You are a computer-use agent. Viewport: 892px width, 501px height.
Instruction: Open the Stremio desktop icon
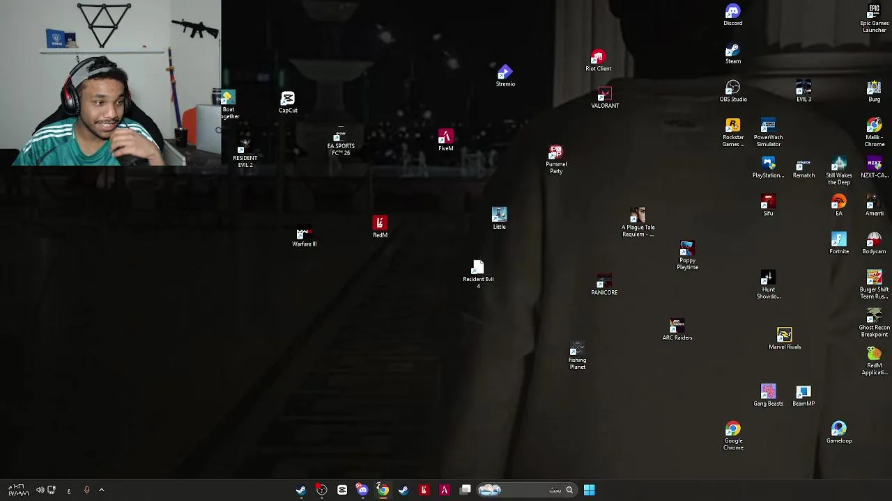(x=505, y=77)
